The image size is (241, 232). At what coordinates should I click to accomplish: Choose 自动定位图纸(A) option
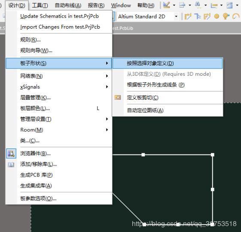168,110
